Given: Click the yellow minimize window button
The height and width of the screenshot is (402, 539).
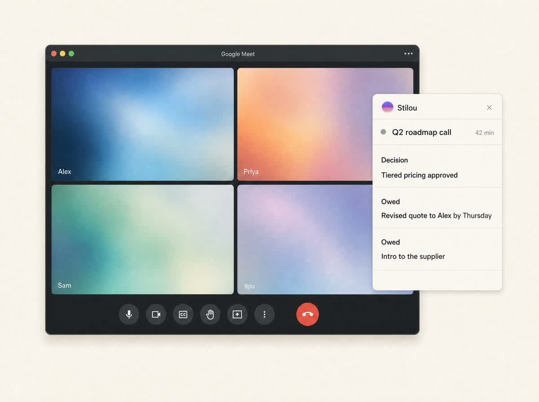Looking at the screenshot, I should click(62, 54).
